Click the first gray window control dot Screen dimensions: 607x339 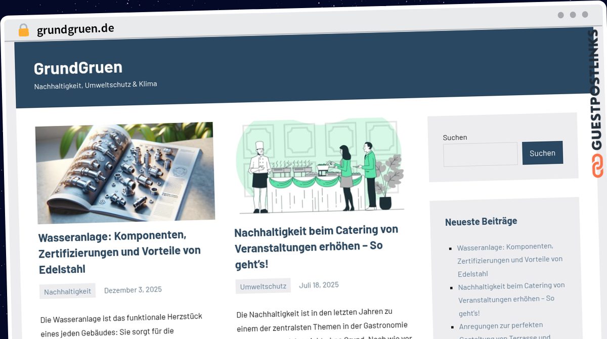[560, 15]
